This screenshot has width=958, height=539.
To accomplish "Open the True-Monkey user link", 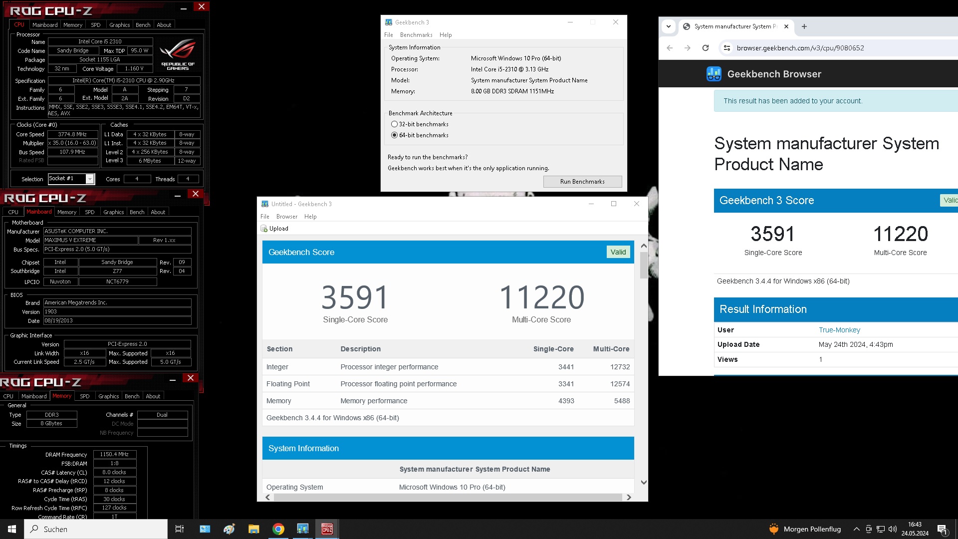I will 839,330.
